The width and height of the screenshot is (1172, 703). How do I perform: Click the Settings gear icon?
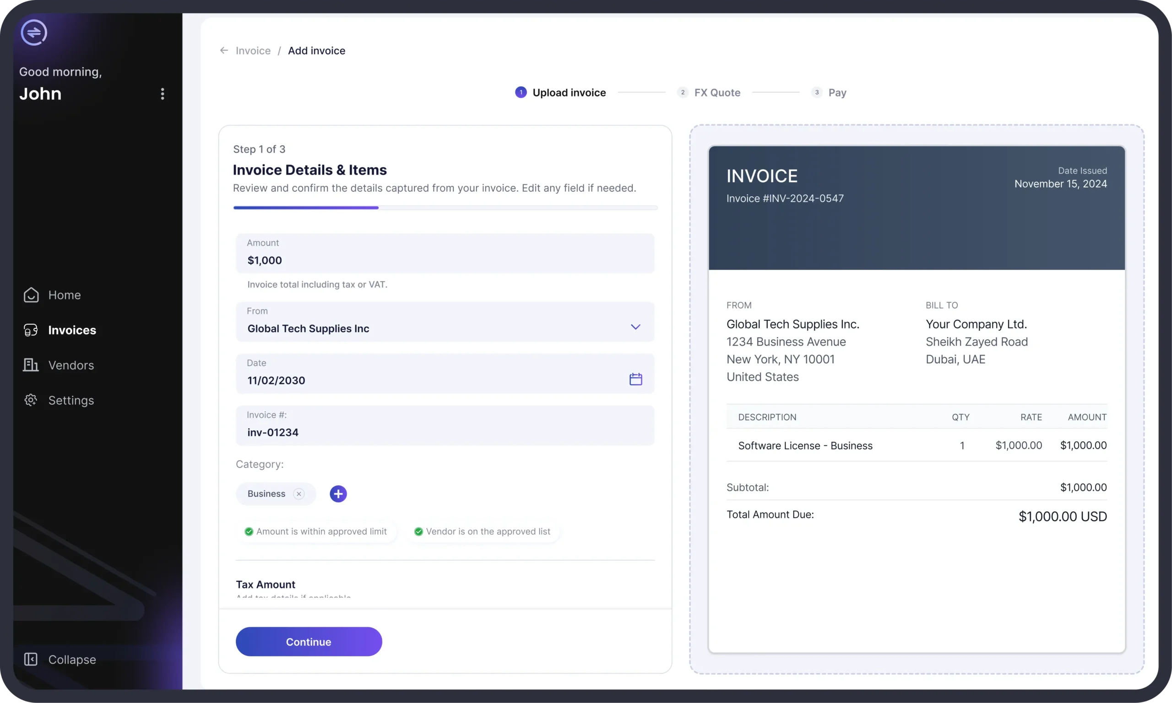pos(31,400)
